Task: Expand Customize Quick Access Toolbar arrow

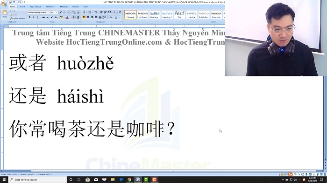Action: [x=24, y=2]
